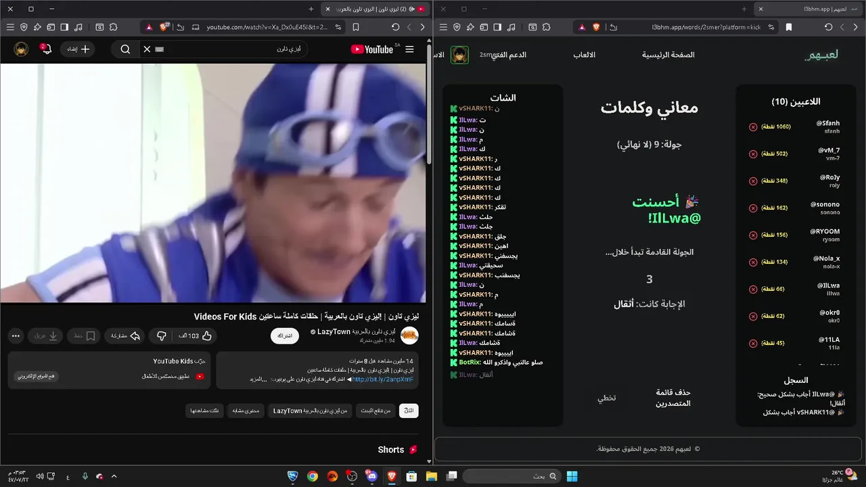The image size is (866, 487).
Task: Open Google Chrome from the taskbar
Action: (x=312, y=476)
